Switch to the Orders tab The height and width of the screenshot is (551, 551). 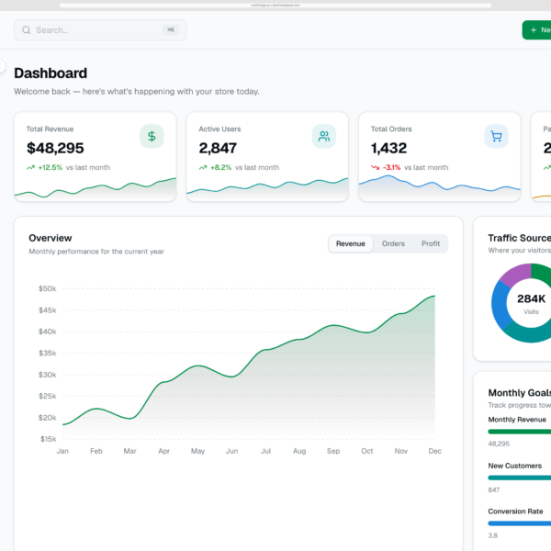tap(393, 243)
